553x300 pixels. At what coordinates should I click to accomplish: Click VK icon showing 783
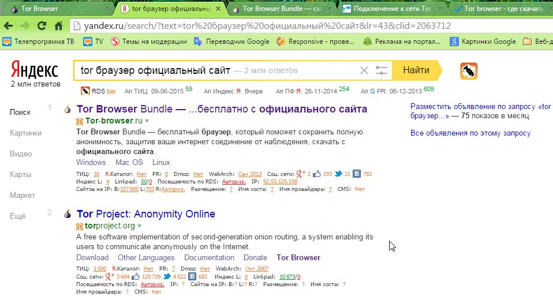pos(357,174)
